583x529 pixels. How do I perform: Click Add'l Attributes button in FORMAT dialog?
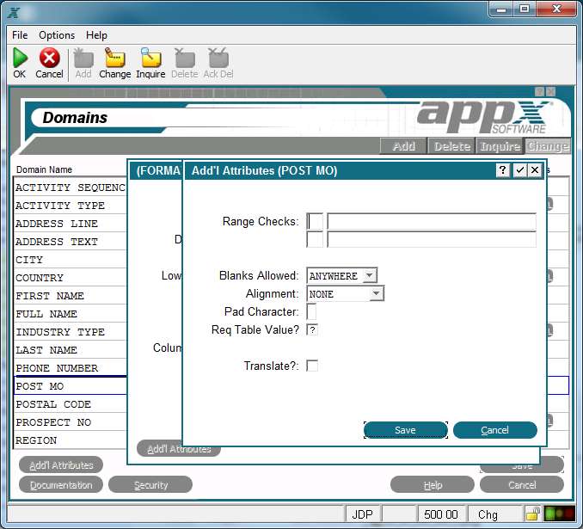pyautogui.click(x=179, y=449)
